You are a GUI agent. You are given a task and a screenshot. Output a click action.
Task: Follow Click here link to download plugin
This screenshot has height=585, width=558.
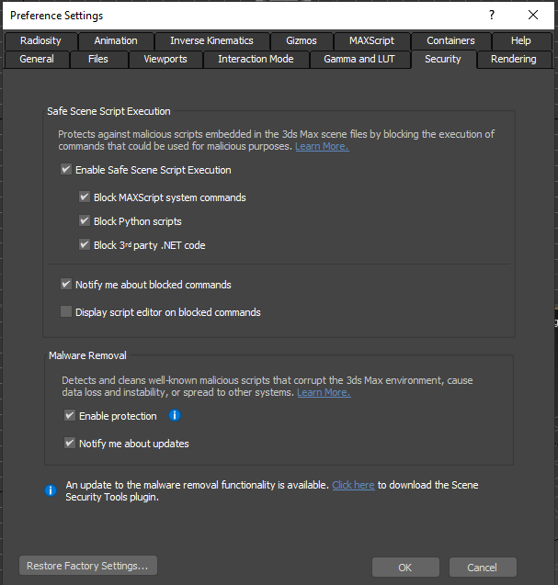(353, 485)
